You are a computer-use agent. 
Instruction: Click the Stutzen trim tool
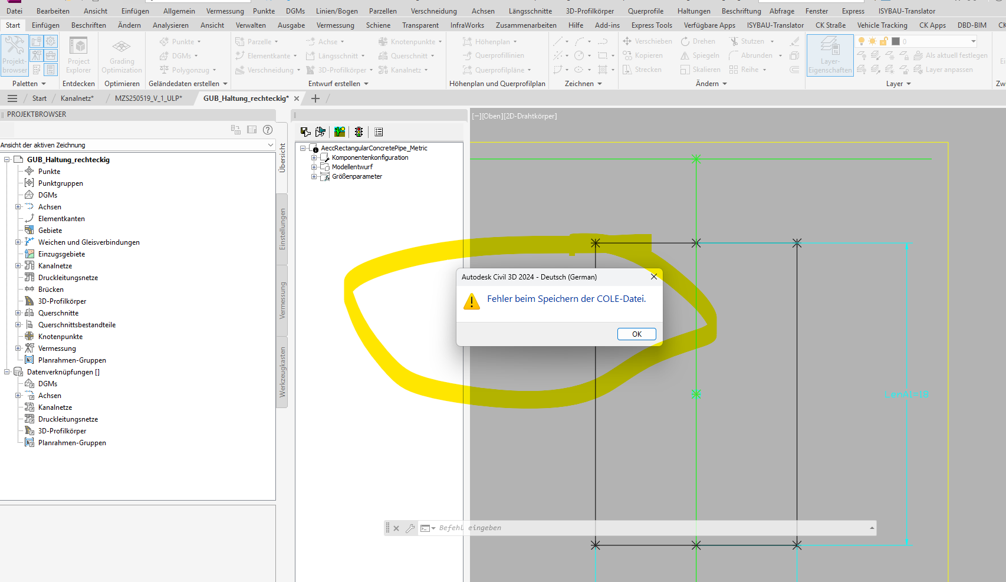pos(747,41)
